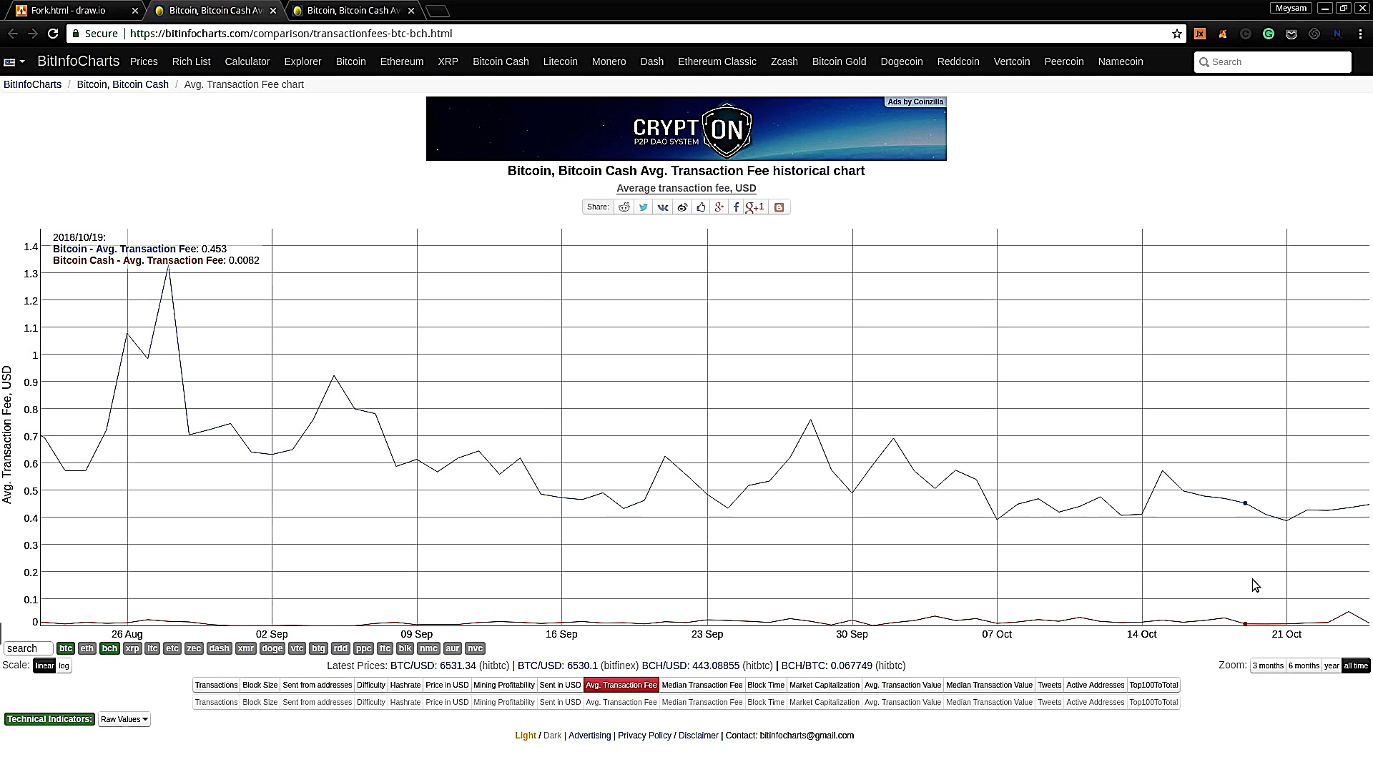1373x772 pixels.
Task: Open the grey C browser extension
Action: 1246,34
